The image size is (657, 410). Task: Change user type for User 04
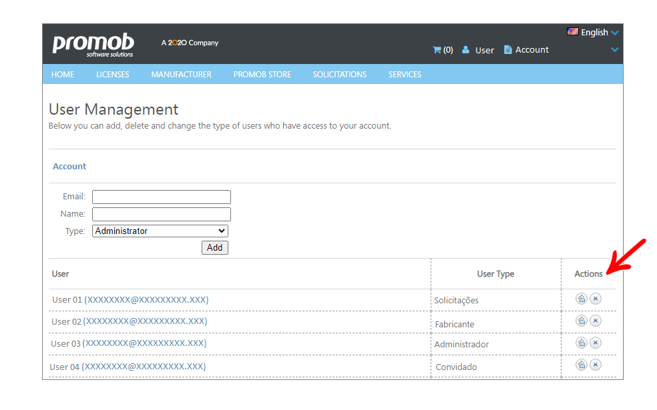[582, 365]
